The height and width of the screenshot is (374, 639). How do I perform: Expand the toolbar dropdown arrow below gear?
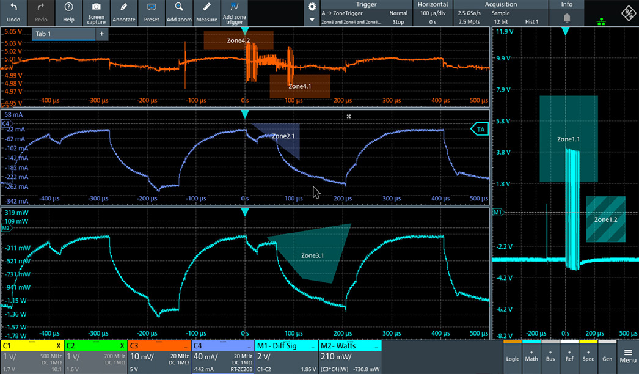[x=312, y=20]
